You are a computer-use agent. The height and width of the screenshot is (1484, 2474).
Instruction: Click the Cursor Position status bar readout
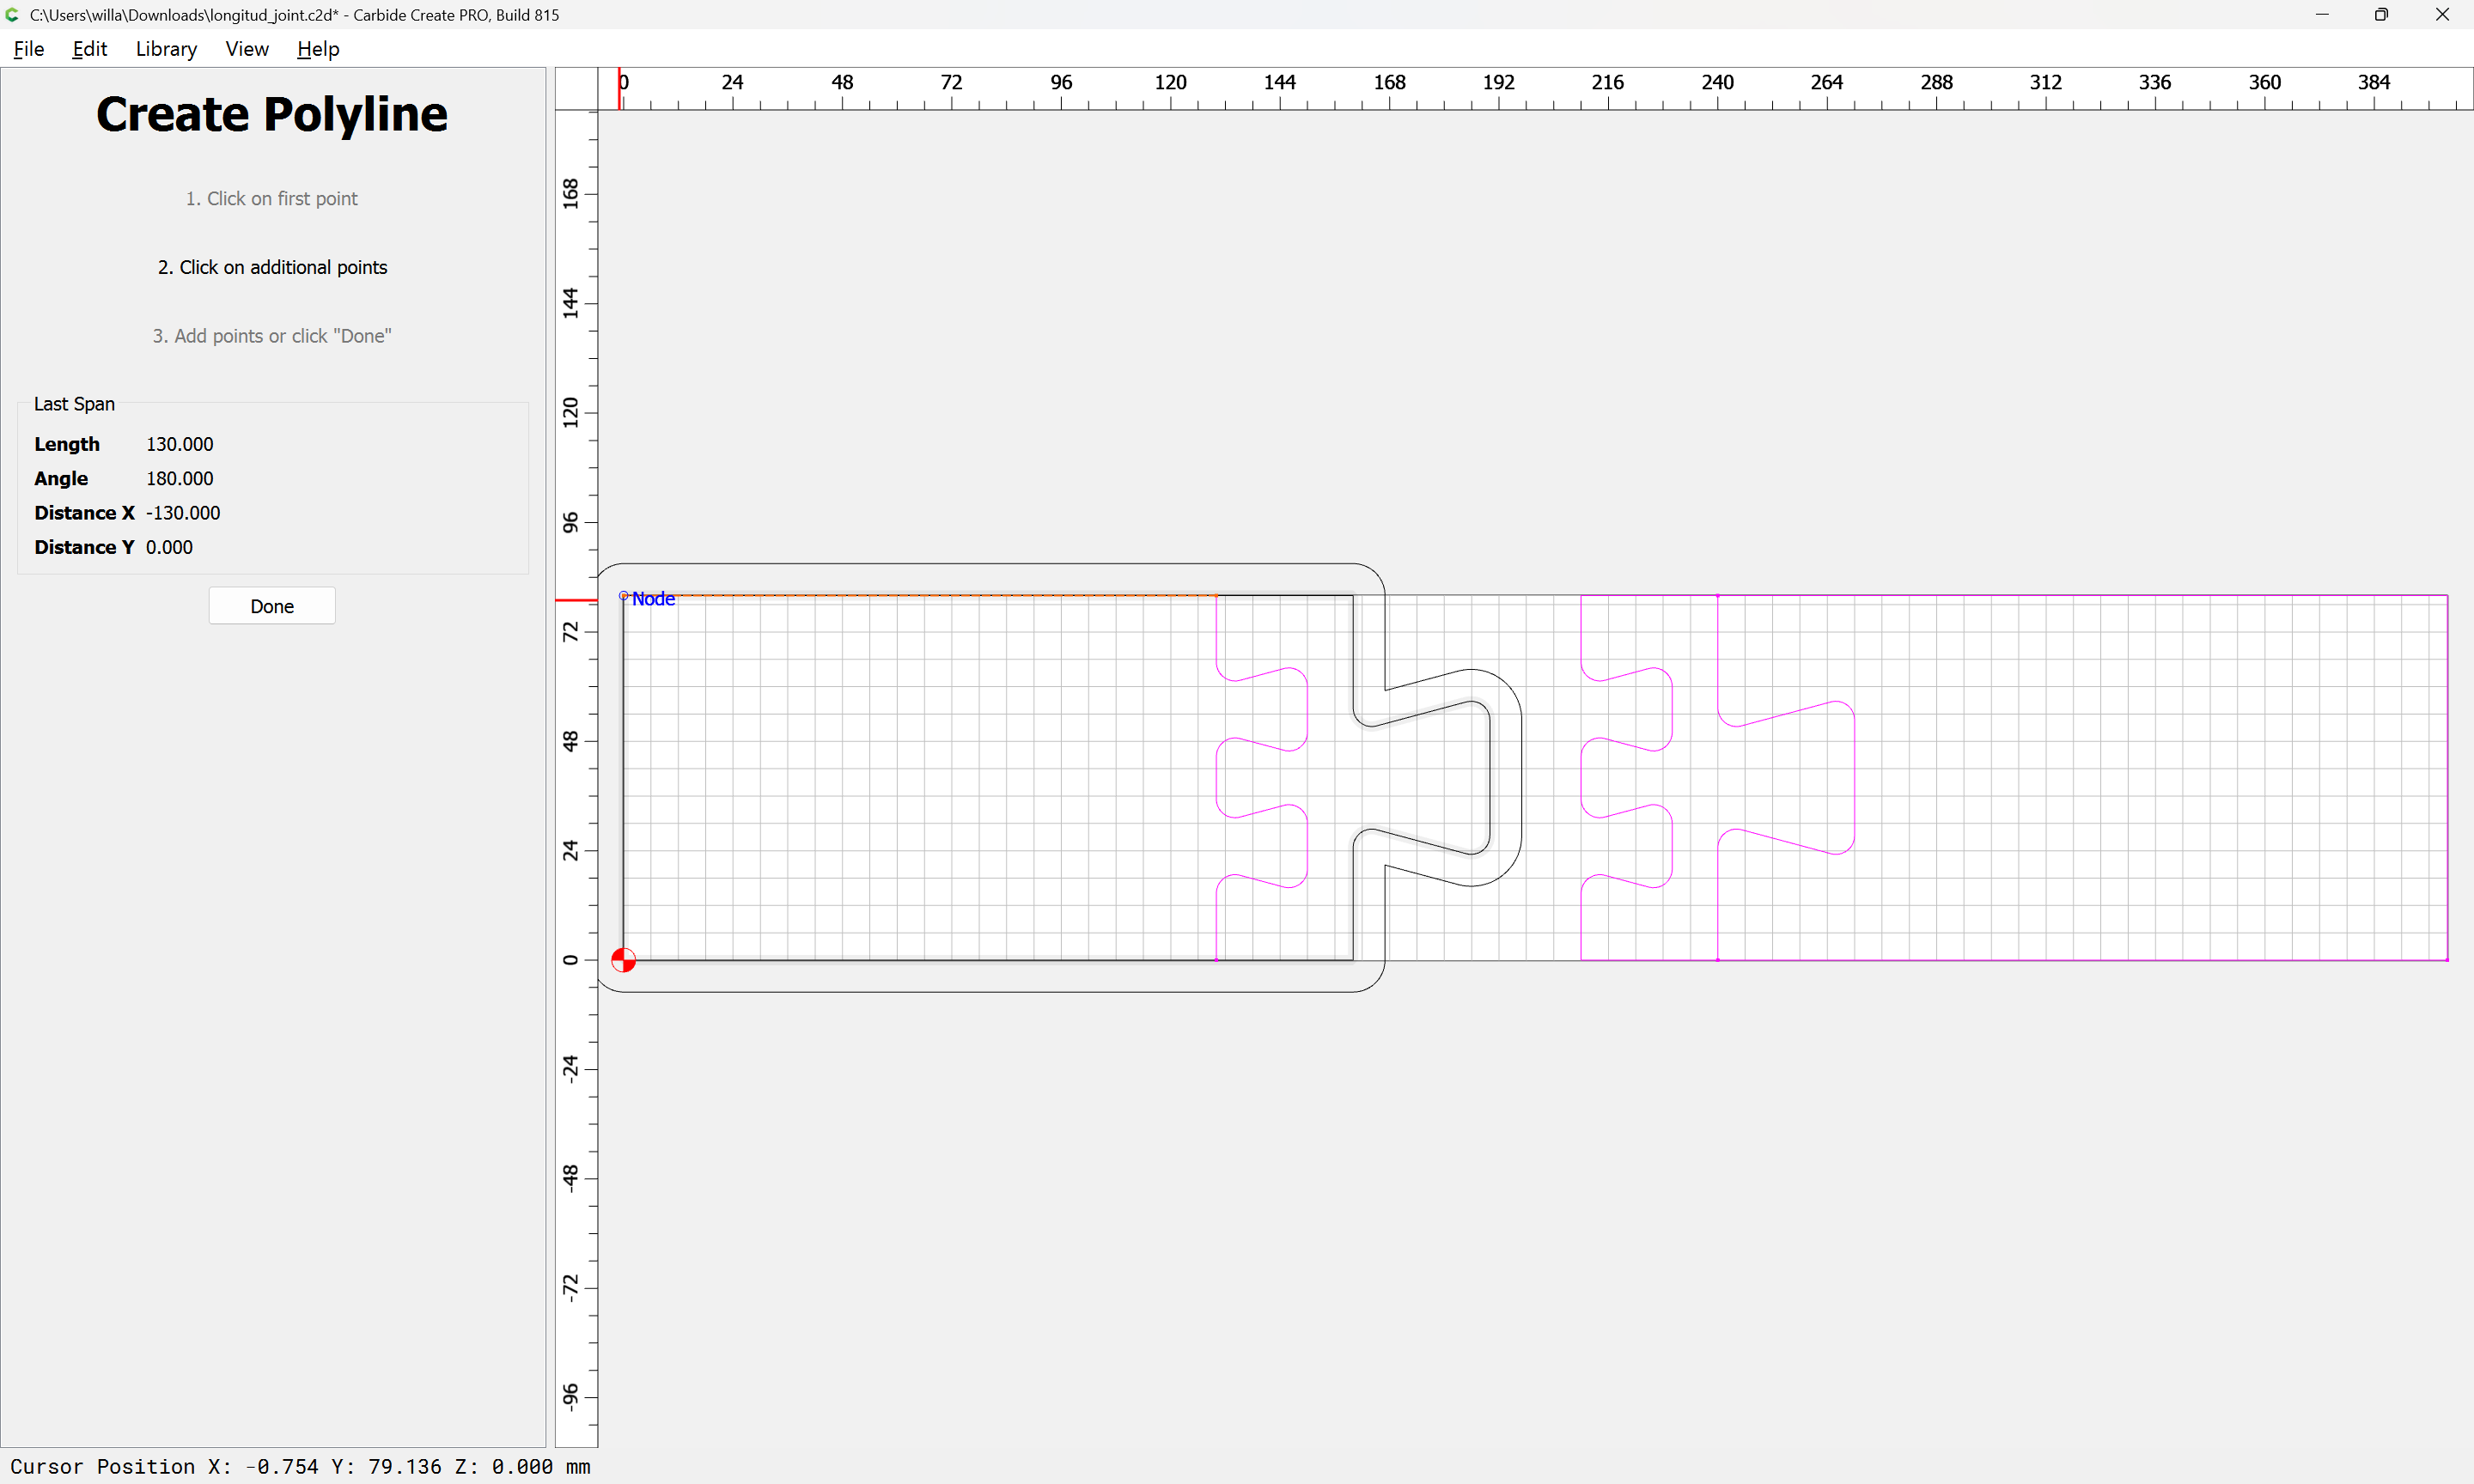tap(300, 1466)
